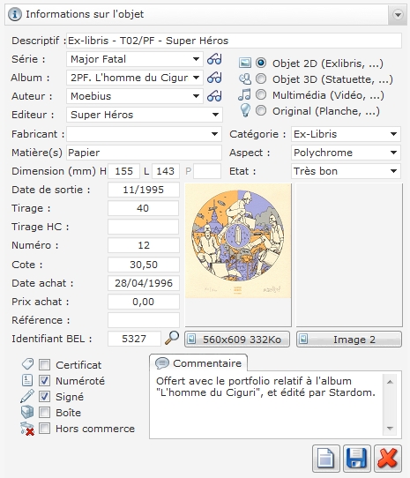Enable the Hors commerce checkbox

[44, 429]
